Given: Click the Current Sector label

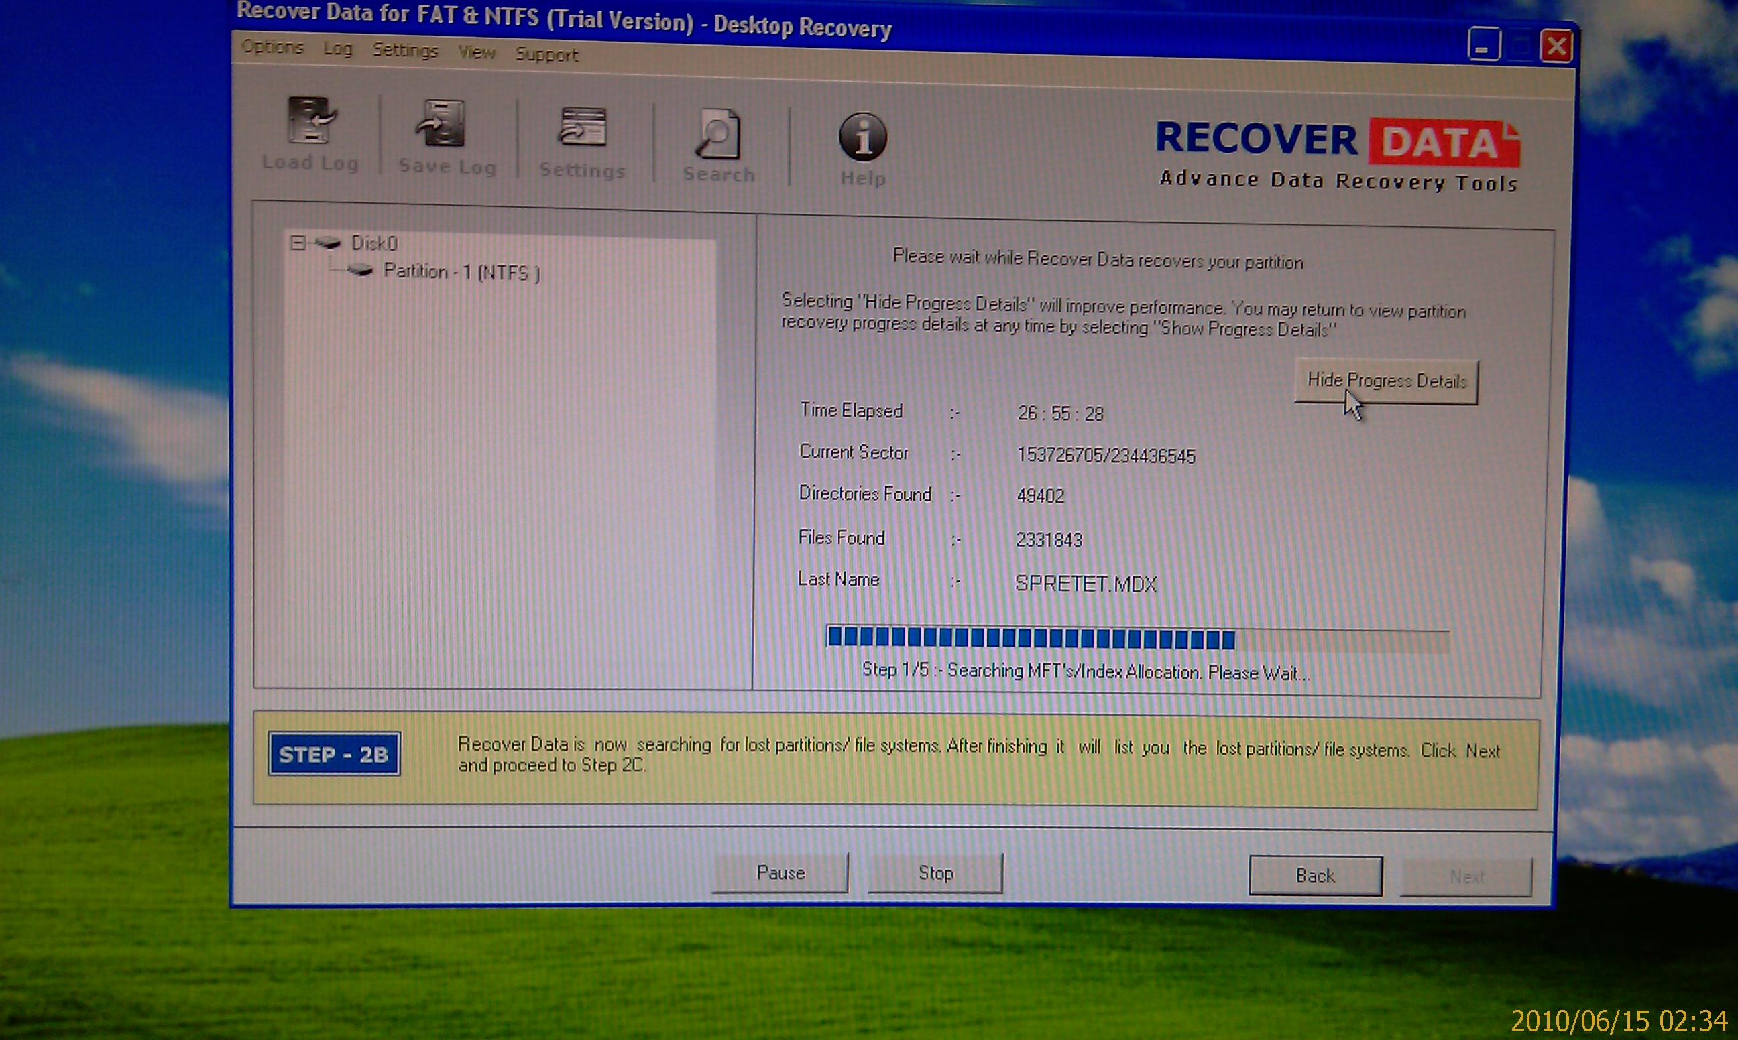Looking at the screenshot, I should [853, 452].
